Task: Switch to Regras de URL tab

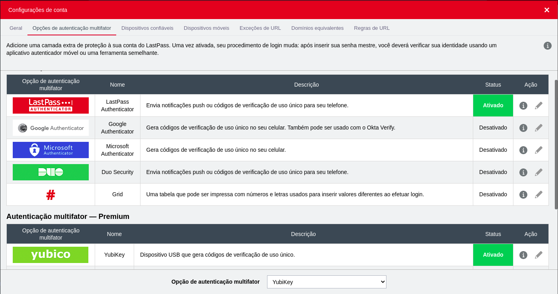Action: coord(372,28)
